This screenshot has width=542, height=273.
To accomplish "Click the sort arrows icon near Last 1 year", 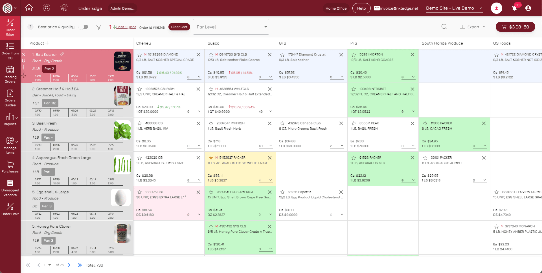I will click(x=112, y=27).
